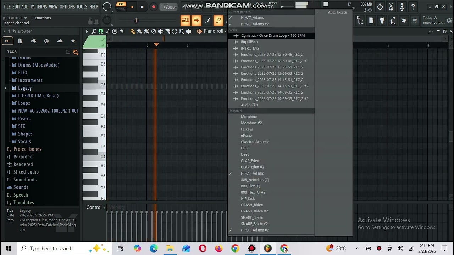Open the PATTERNS menu
This screenshot has height=255, width=454.
point(39,7)
